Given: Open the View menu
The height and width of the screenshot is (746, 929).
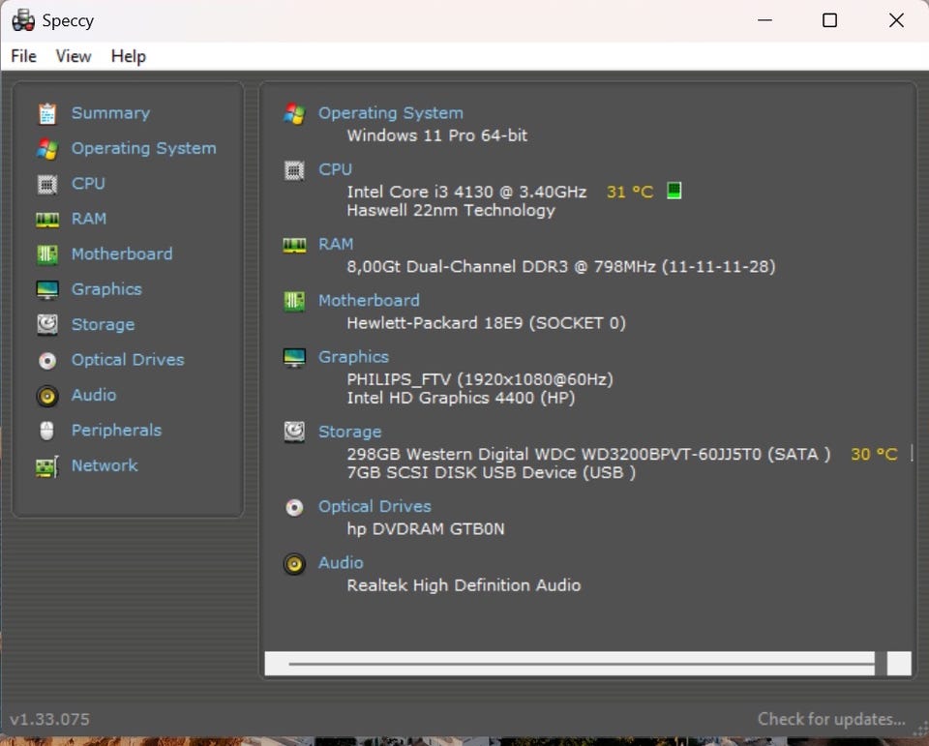Looking at the screenshot, I should coord(74,56).
